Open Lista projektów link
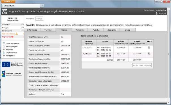The image size is (171, 105). [13, 43]
